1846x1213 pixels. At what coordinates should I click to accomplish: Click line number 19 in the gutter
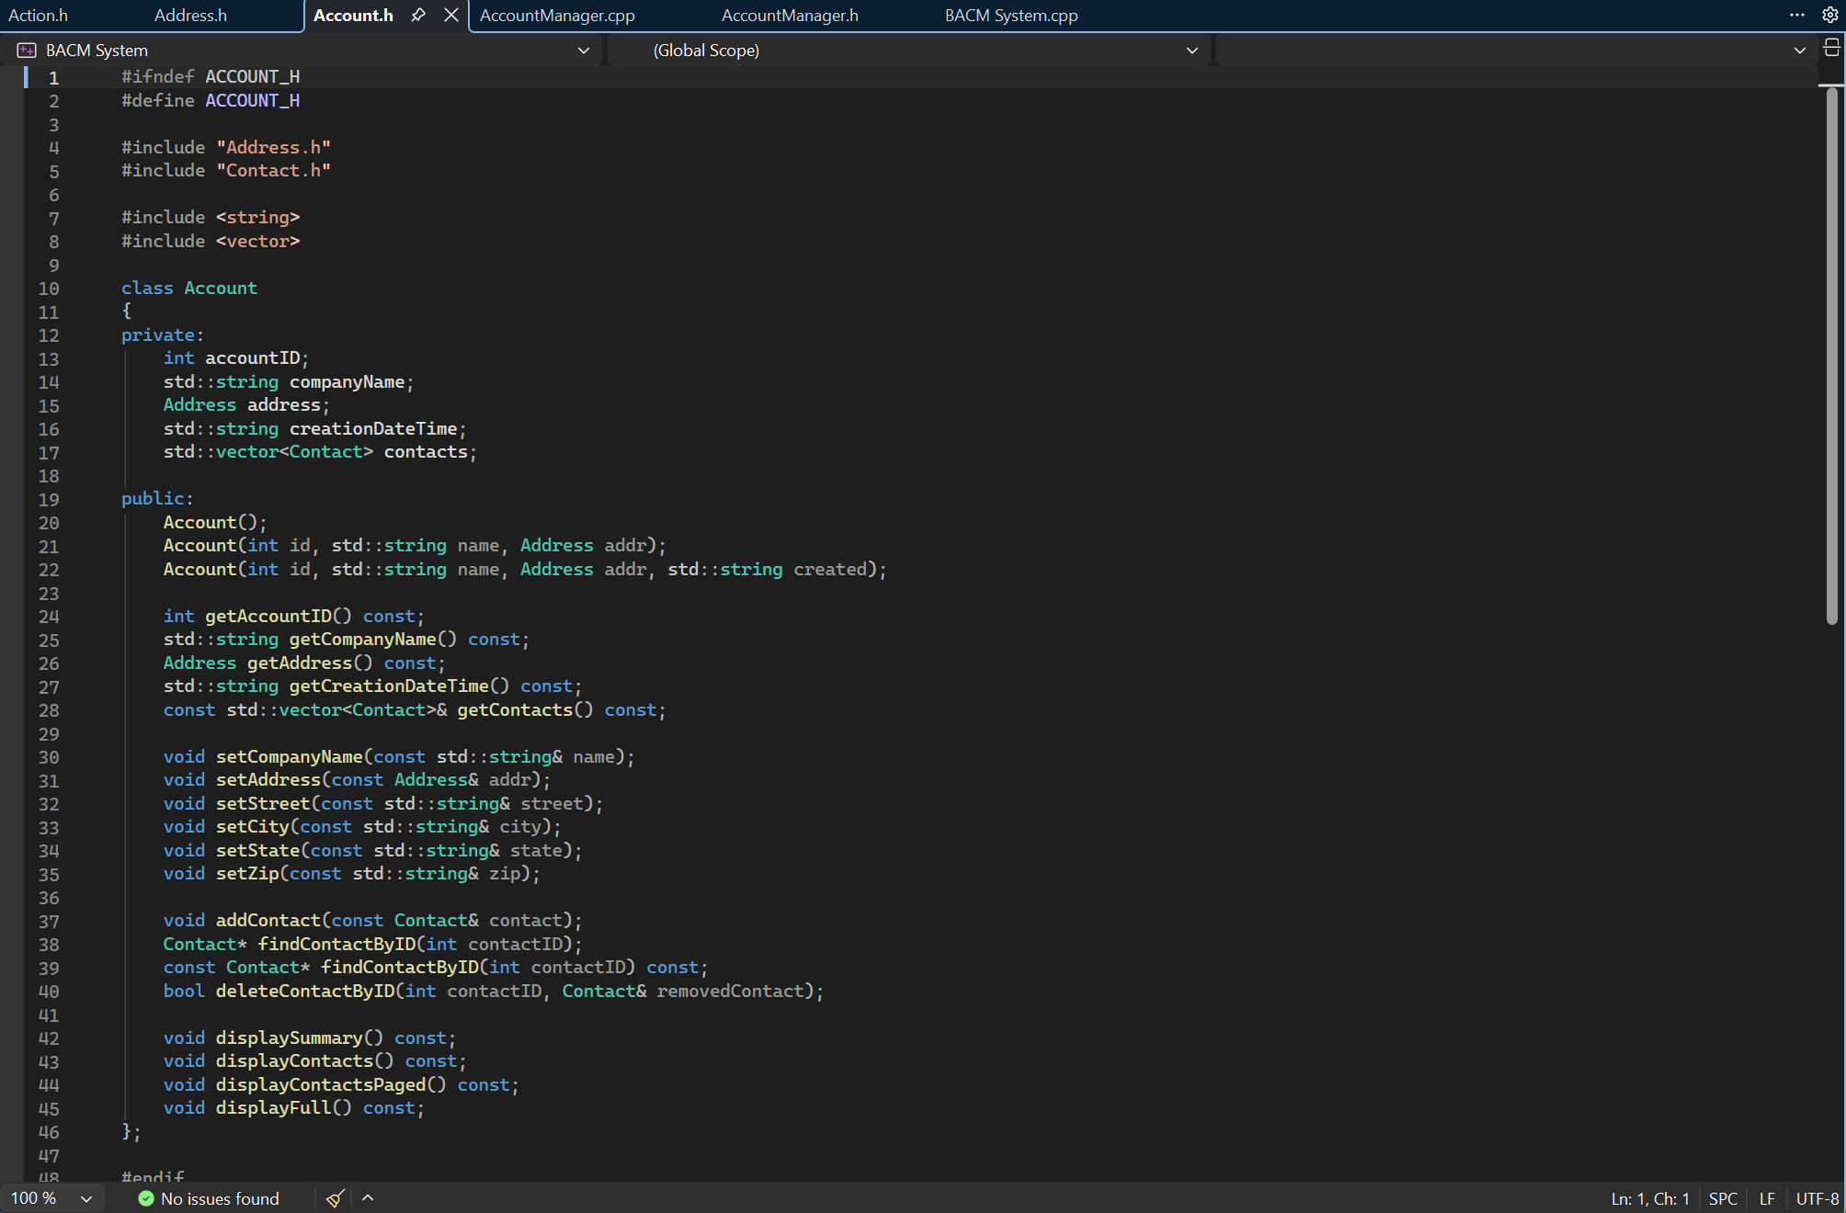pos(49,499)
